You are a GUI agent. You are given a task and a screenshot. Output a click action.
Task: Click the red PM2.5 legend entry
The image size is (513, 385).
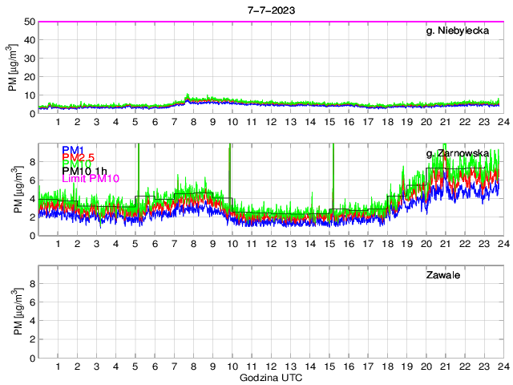point(79,158)
